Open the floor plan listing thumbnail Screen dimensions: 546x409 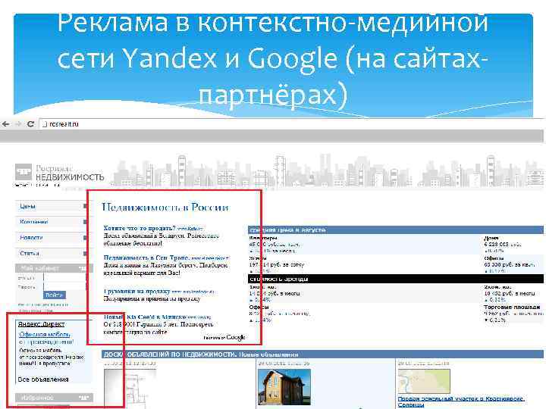coord(130,389)
